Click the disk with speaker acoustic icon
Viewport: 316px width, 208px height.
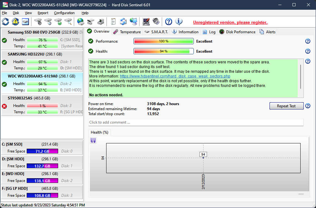click(x=38, y=22)
